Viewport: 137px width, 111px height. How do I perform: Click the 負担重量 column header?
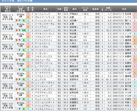pos(66,9)
